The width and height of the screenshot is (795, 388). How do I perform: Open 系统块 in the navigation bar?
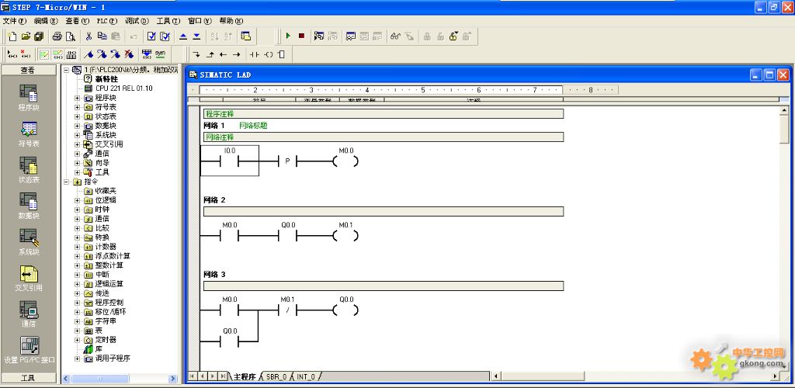click(29, 242)
